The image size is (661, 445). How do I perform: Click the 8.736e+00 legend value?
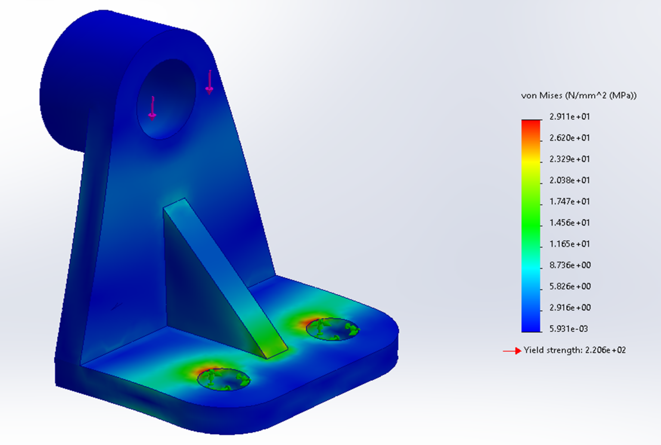(569, 265)
